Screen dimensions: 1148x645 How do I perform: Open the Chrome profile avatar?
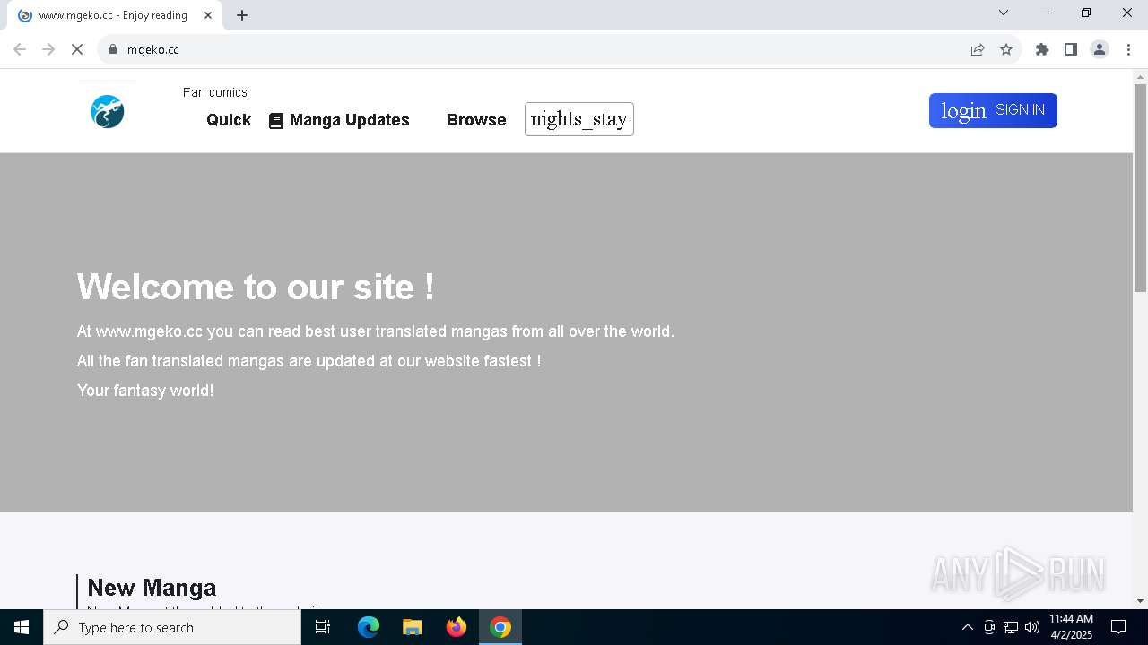(x=1100, y=49)
